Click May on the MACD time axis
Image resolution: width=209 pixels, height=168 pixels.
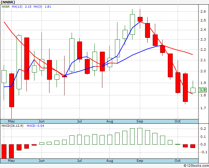pos(11,161)
